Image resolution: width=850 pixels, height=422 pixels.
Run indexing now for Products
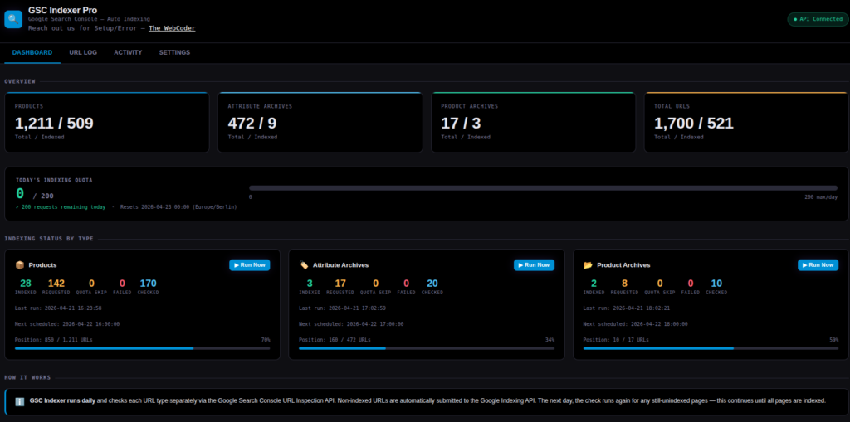tap(249, 265)
